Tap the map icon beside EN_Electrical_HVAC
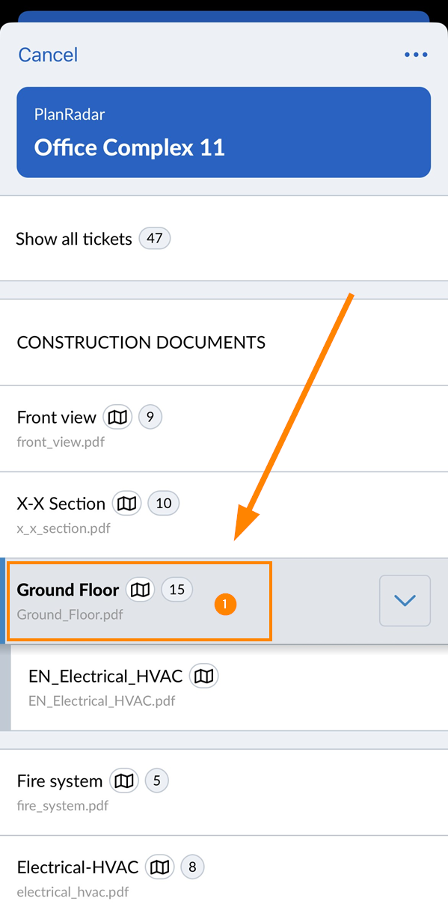This screenshot has height=907, width=448. (x=203, y=676)
